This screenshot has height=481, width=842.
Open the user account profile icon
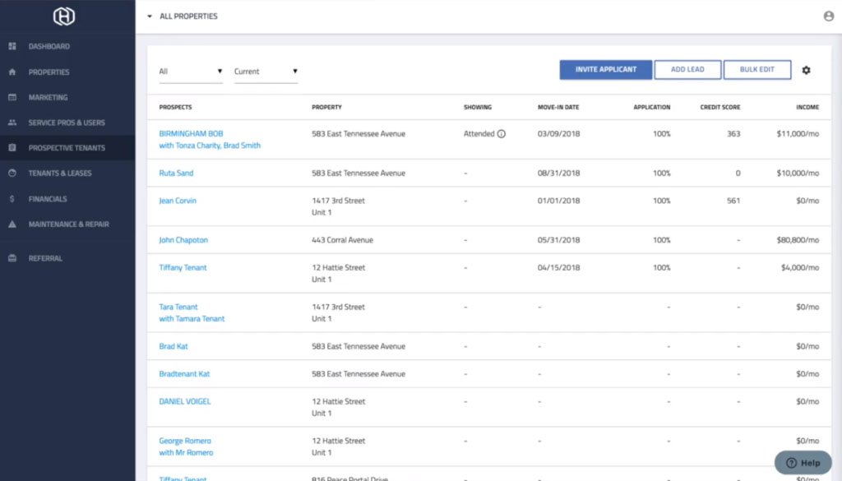tap(828, 16)
